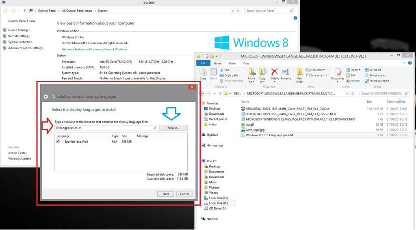Screen dimensions: 416x230
Task: Click Explorer search box
Action: (x=384, y=94)
